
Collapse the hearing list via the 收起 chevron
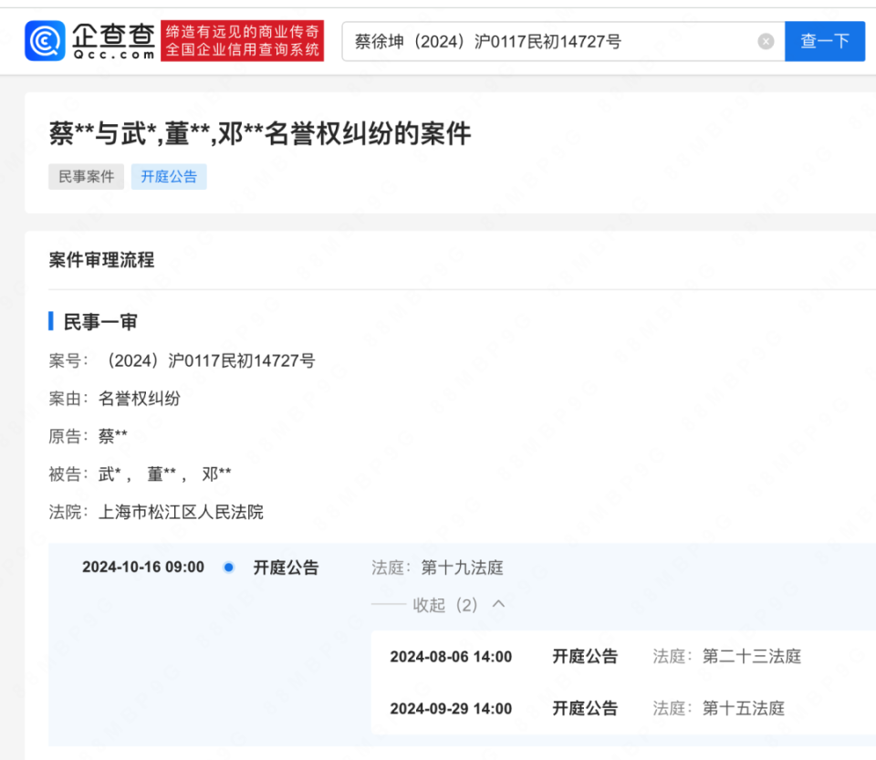pos(497,604)
